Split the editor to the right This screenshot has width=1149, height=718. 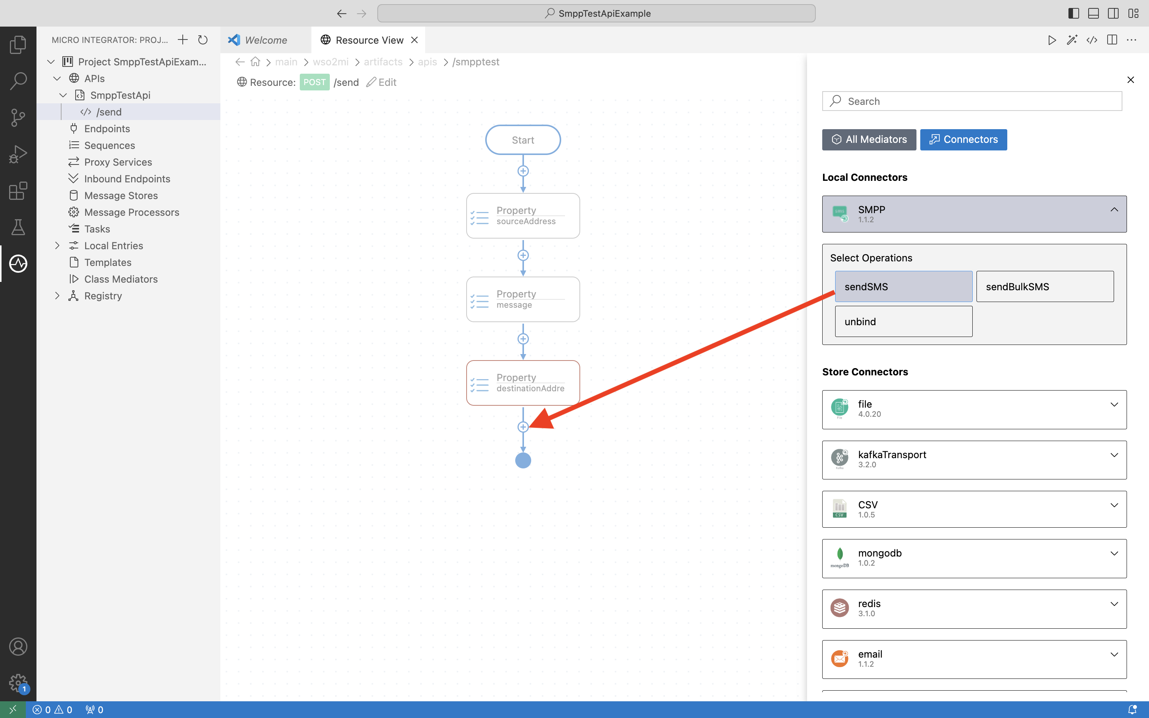(1112, 40)
